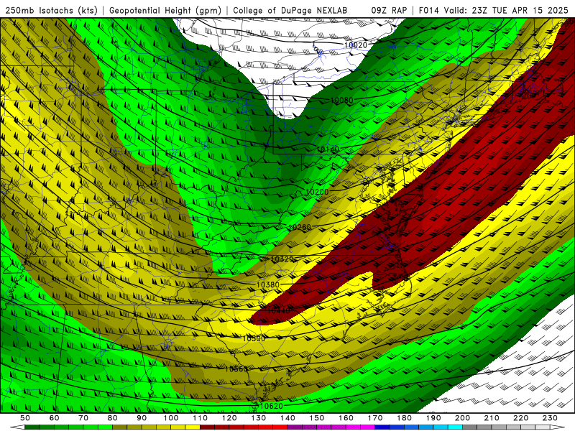Image resolution: width=575 pixels, height=431 pixels.
Task: Click the 130 value on the color scale
Action: pos(259,418)
